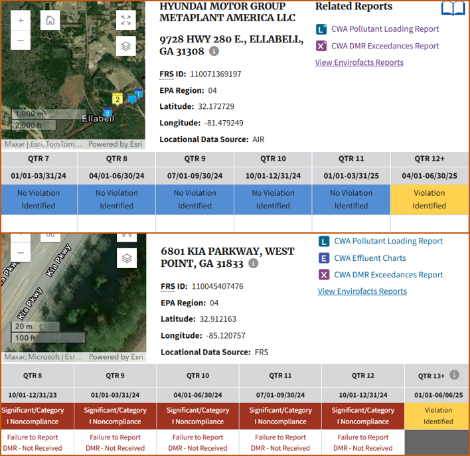The height and width of the screenshot is (456, 470).
Task: Click Failure to Report under 01/01-03/31/24
Action: pyautogui.click(x=115, y=437)
